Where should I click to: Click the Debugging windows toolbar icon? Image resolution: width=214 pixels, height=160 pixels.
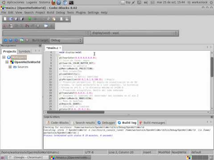46,26
